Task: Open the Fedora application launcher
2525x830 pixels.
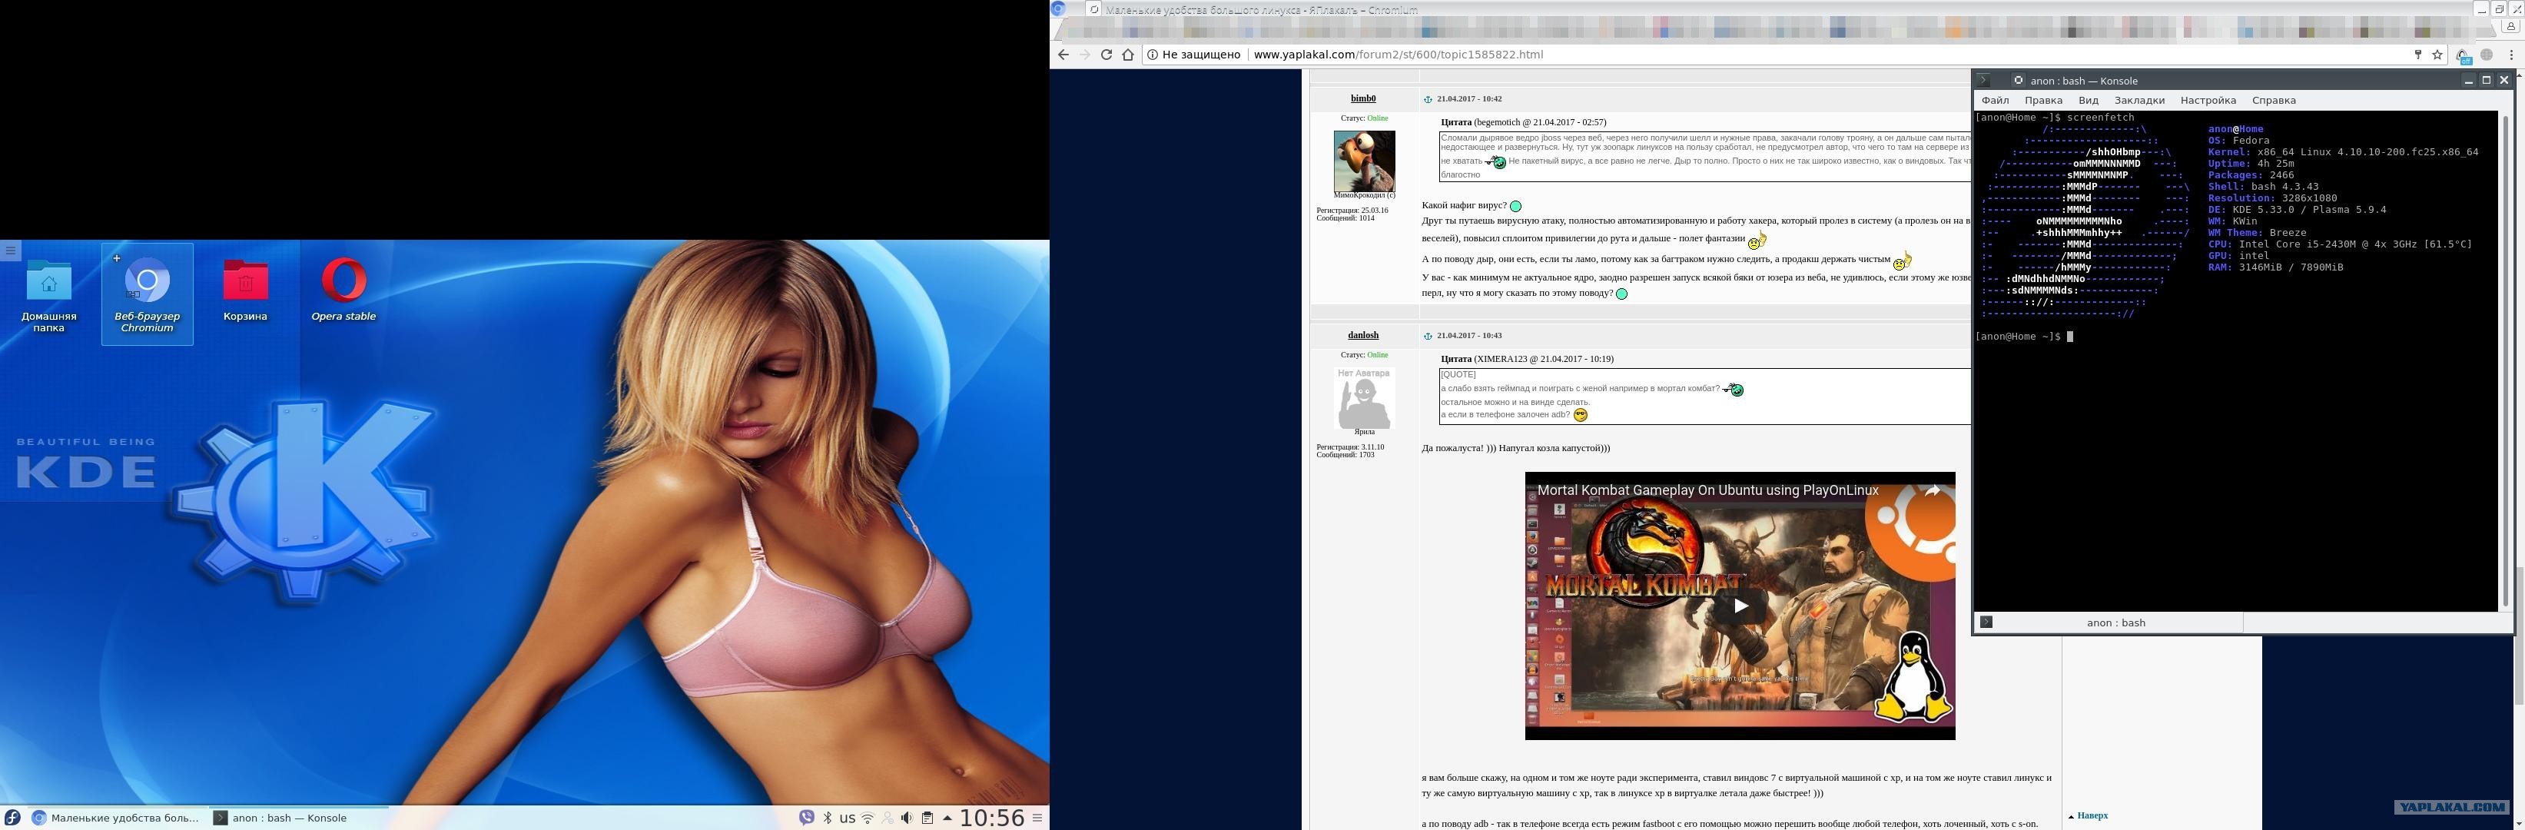Action: [x=12, y=817]
